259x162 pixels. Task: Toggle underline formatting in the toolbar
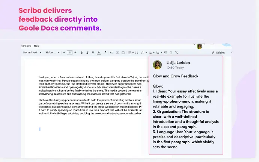93,53
